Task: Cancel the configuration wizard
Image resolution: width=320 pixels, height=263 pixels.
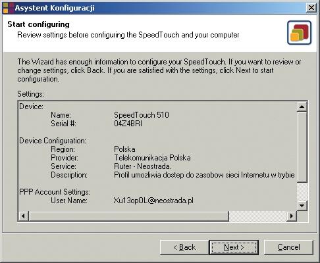Action: tap(288, 247)
